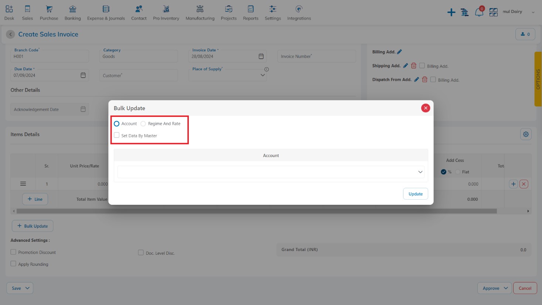Open Settings module
This screenshot has width=542, height=305.
[x=273, y=13]
